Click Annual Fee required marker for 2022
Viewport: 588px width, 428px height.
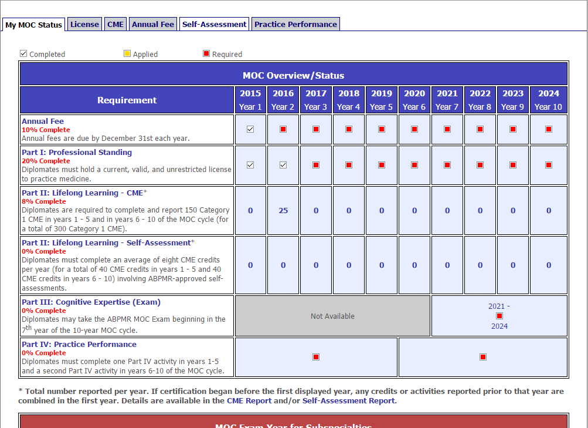480,129
